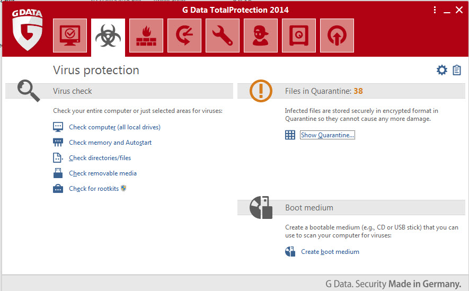The width and height of the screenshot is (469, 291).
Task: Click the small disc icon beside Create boot medium
Action: pyautogui.click(x=290, y=252)
